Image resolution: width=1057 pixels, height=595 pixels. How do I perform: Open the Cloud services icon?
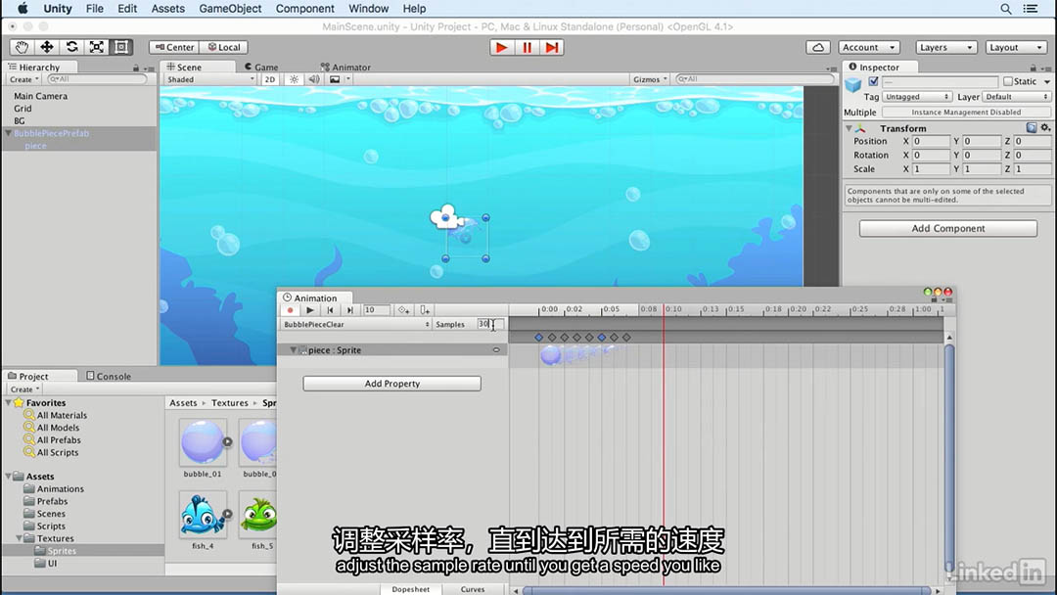click(817, 47)
